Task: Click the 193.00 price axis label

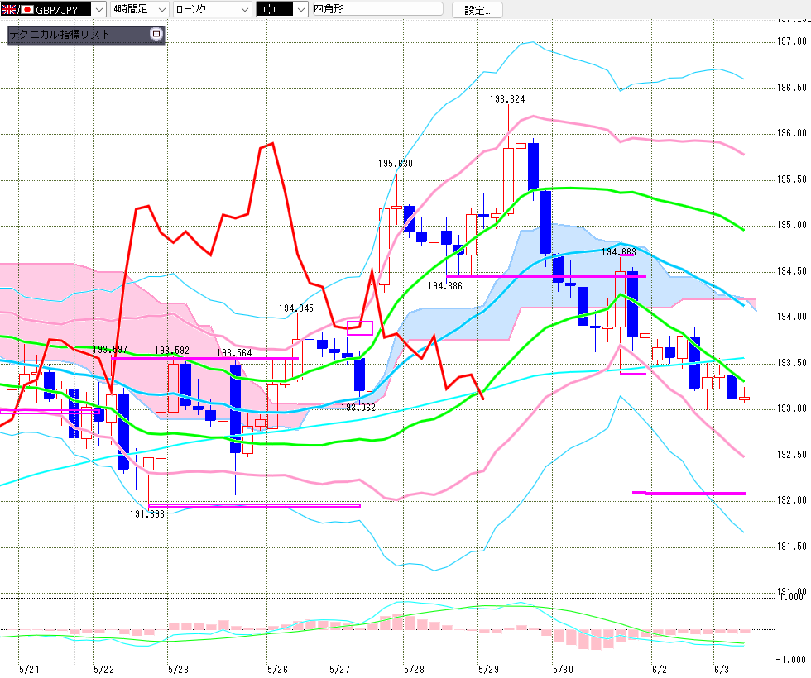Action: point(792,408)
